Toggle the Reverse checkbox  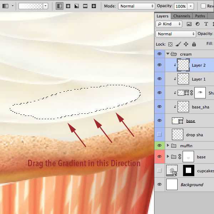(x=203, y=6)
